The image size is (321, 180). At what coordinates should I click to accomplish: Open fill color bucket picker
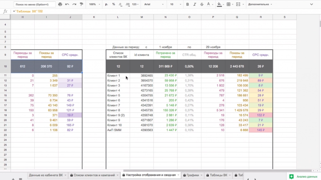pyautogui.click(x=220, y=4)
